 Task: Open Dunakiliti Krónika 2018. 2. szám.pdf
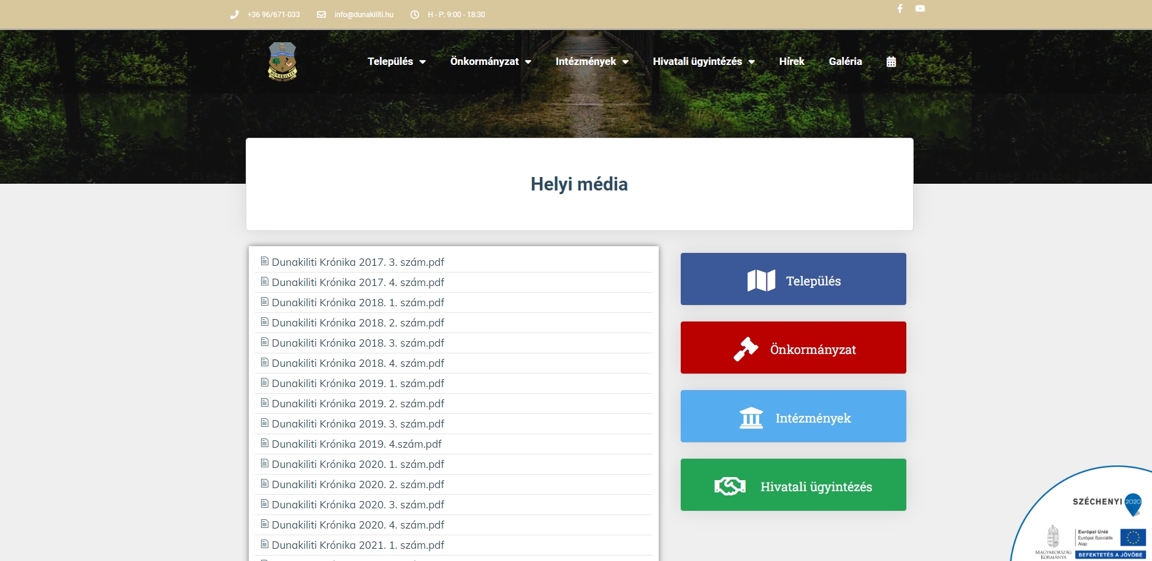[358, 323]
